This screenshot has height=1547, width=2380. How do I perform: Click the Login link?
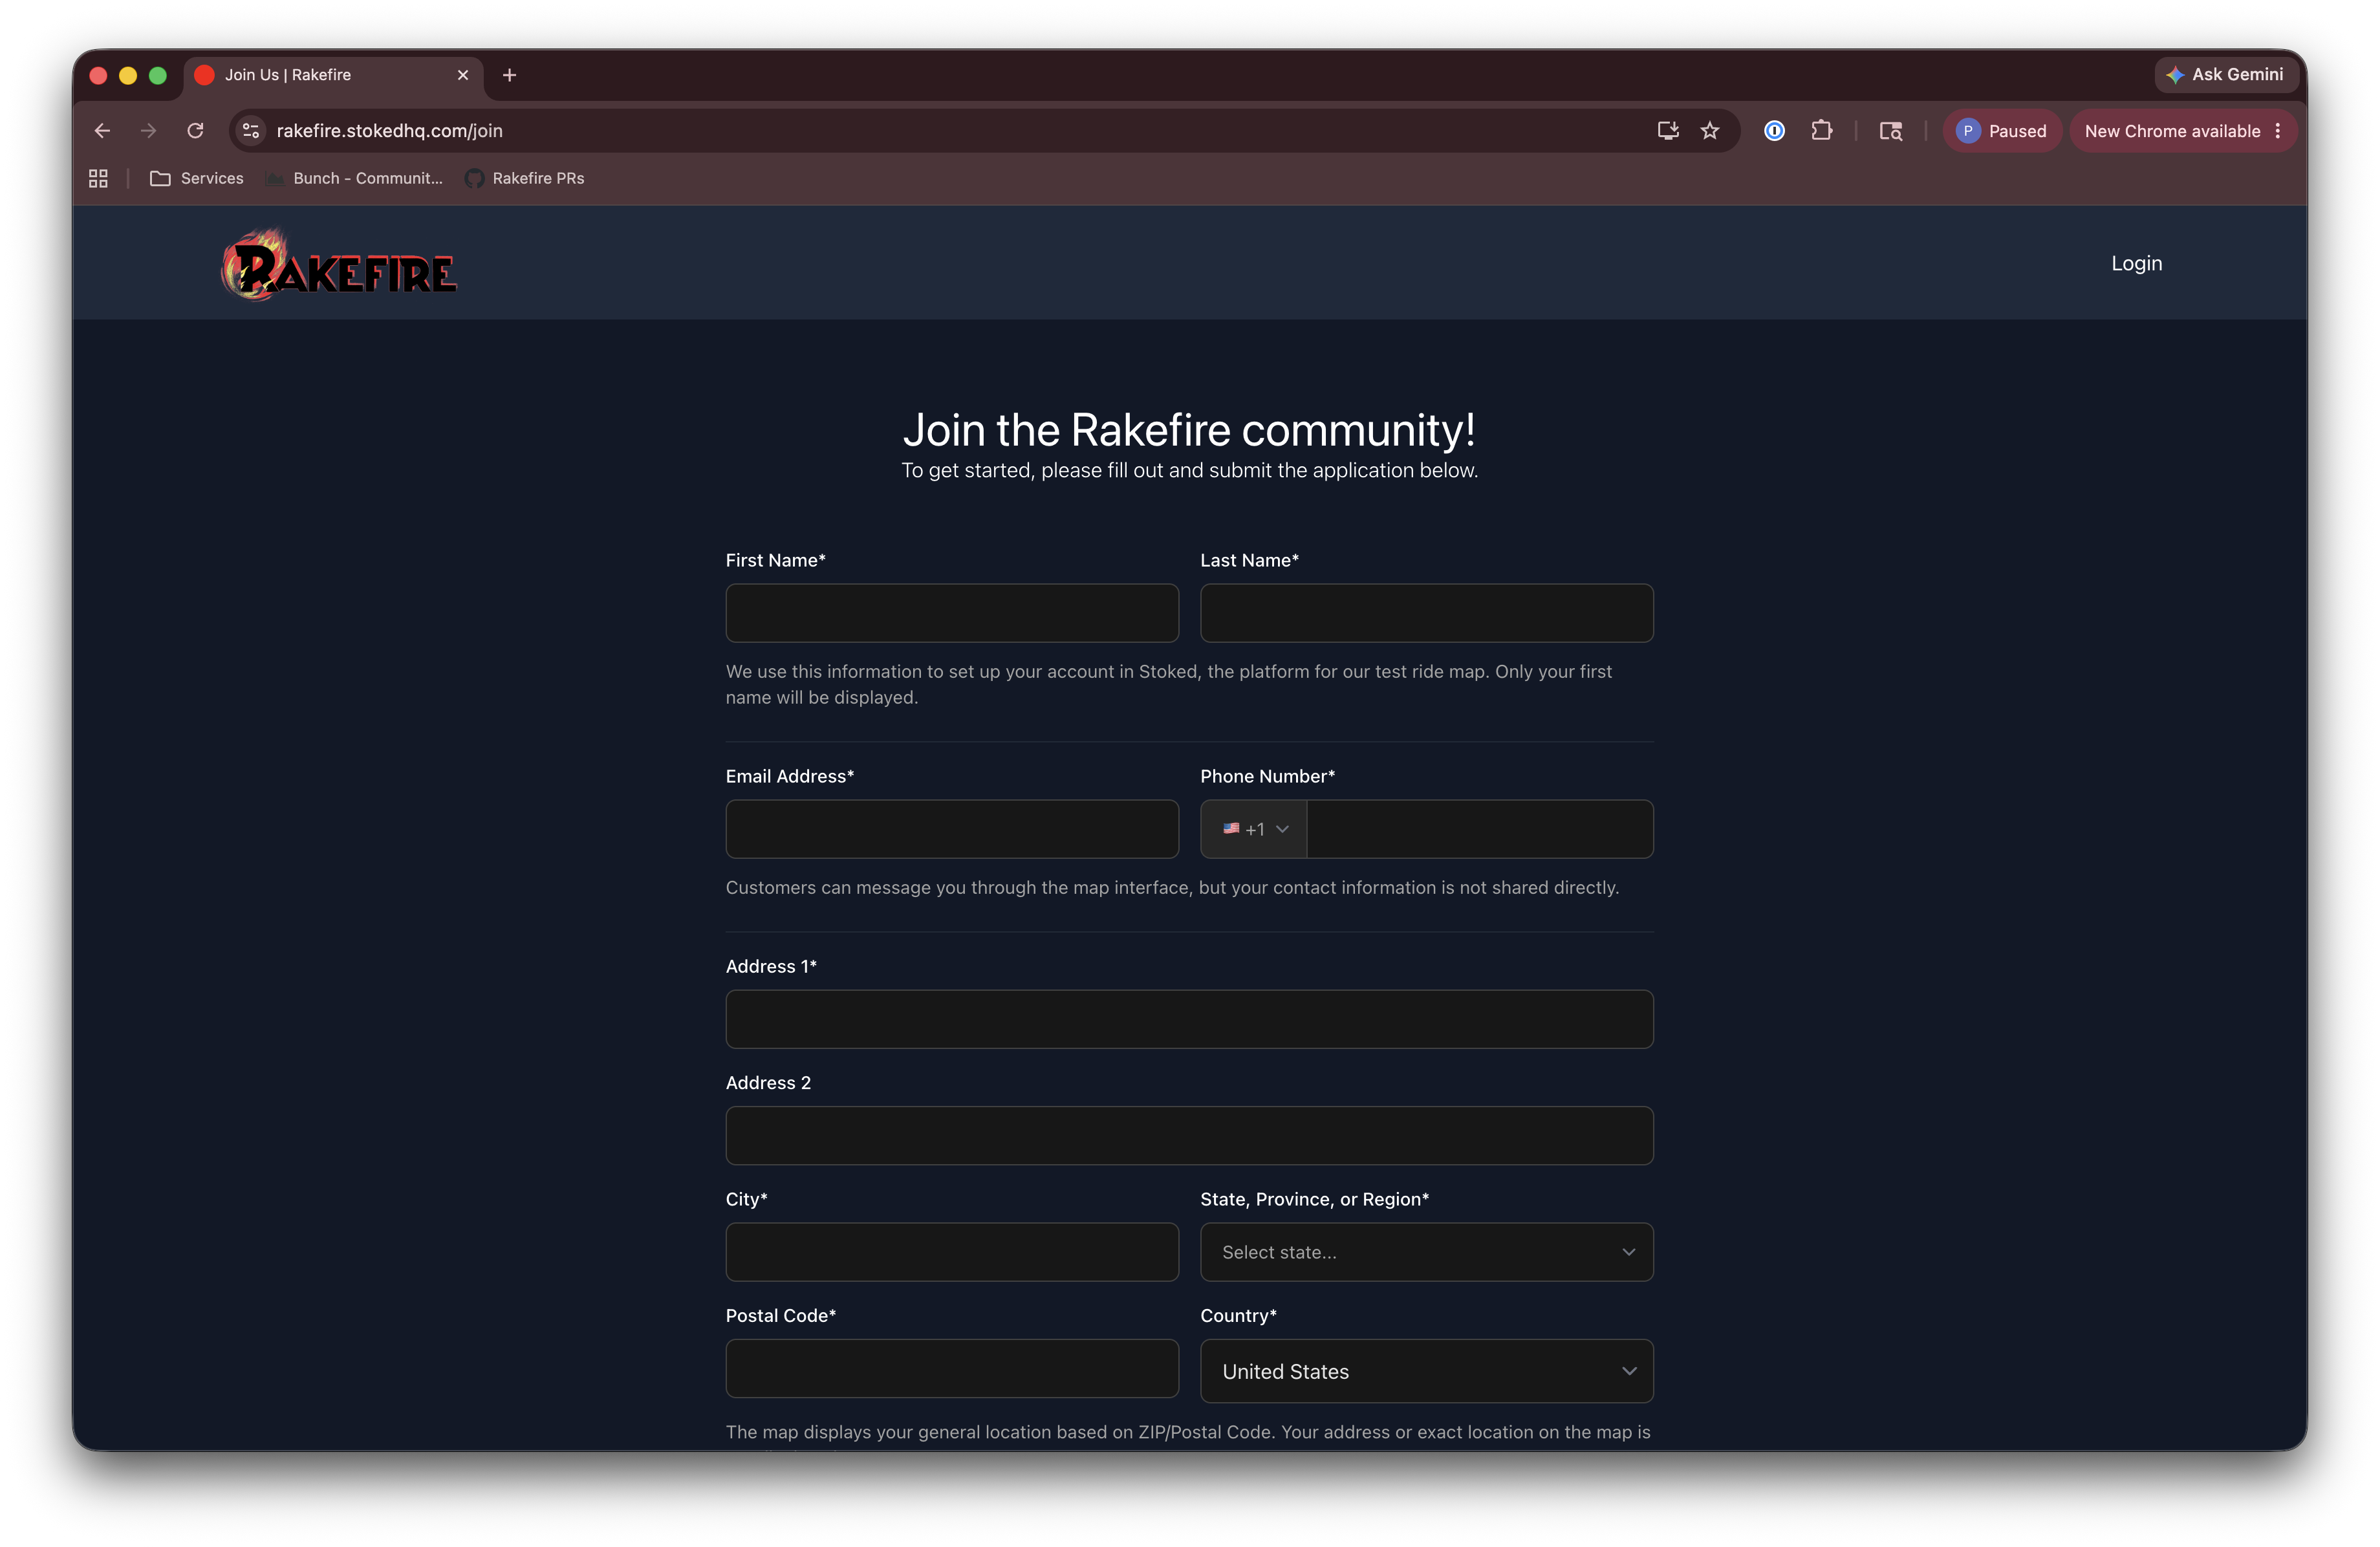(x=2136, y=263)
